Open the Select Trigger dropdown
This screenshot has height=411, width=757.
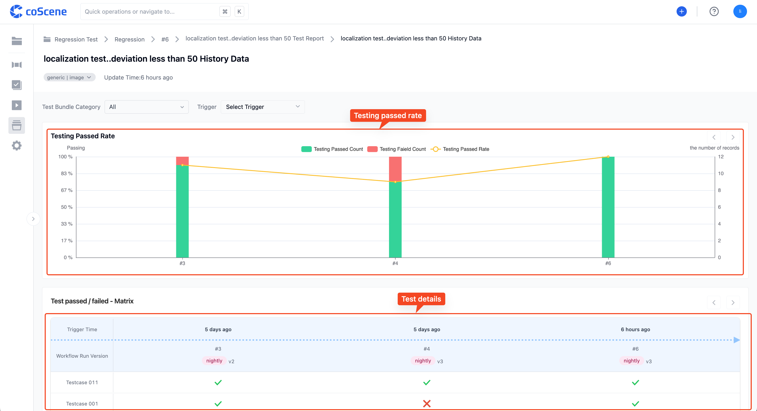click(263, 107)
